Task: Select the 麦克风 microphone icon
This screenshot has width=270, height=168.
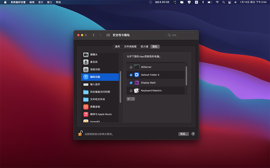Action: (x=86, y=62)
